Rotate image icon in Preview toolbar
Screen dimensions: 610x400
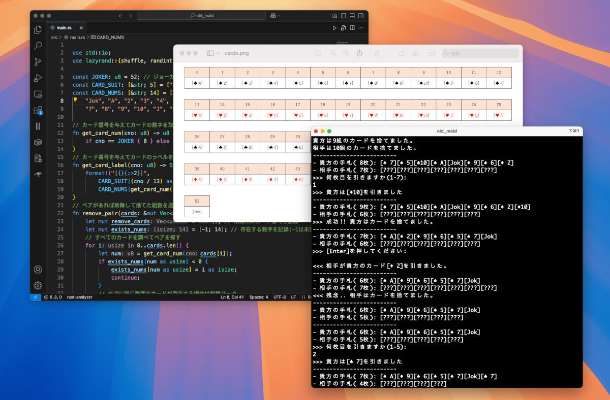pyautogui.click(x=402, y=53)
